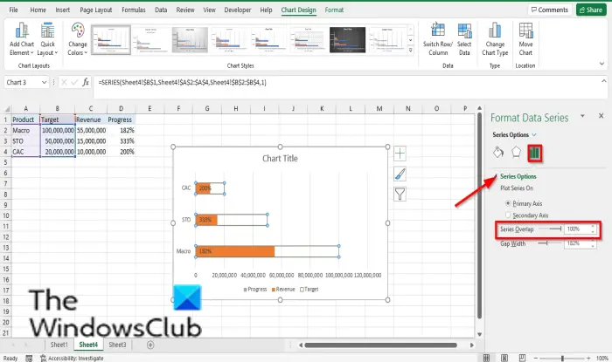Click the Comments button
612x362 pixels.
[x=550, y=10]
